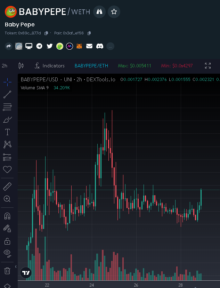Click the Baby Pepe token name
The height and width of the screenshot is (288, 220).
[x=20, y=24]
